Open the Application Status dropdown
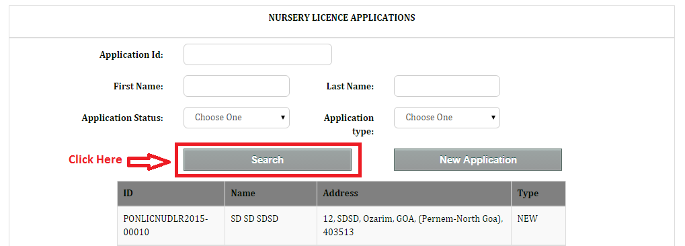 pyautogui.click(x=237, y=118)
